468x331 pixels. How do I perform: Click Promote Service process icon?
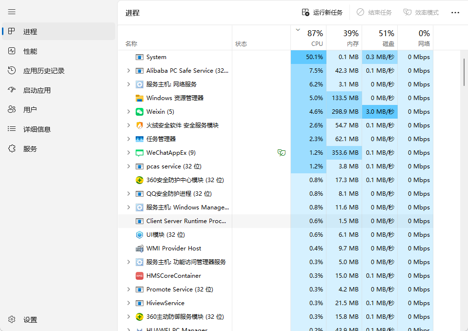pos(140,290)
